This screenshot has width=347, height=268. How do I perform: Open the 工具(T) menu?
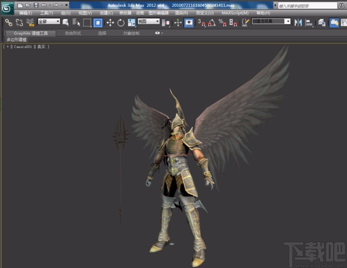[x=46, y=13]
